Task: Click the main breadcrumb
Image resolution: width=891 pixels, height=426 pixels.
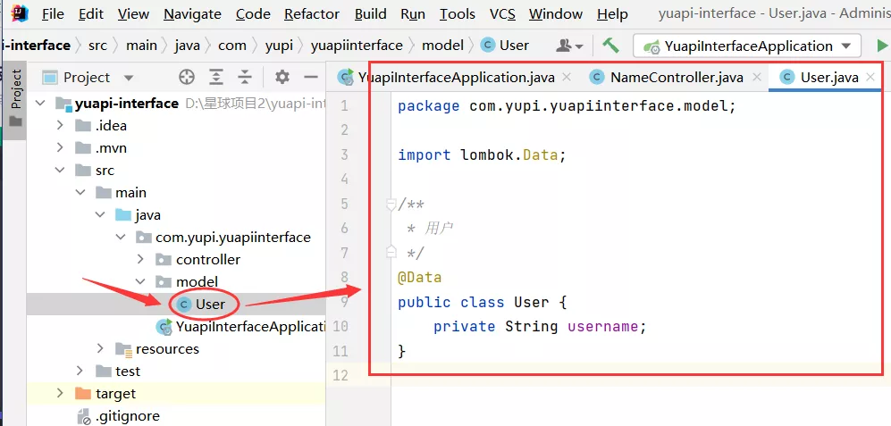Action: pyautogui.click(x=141, y=46)
